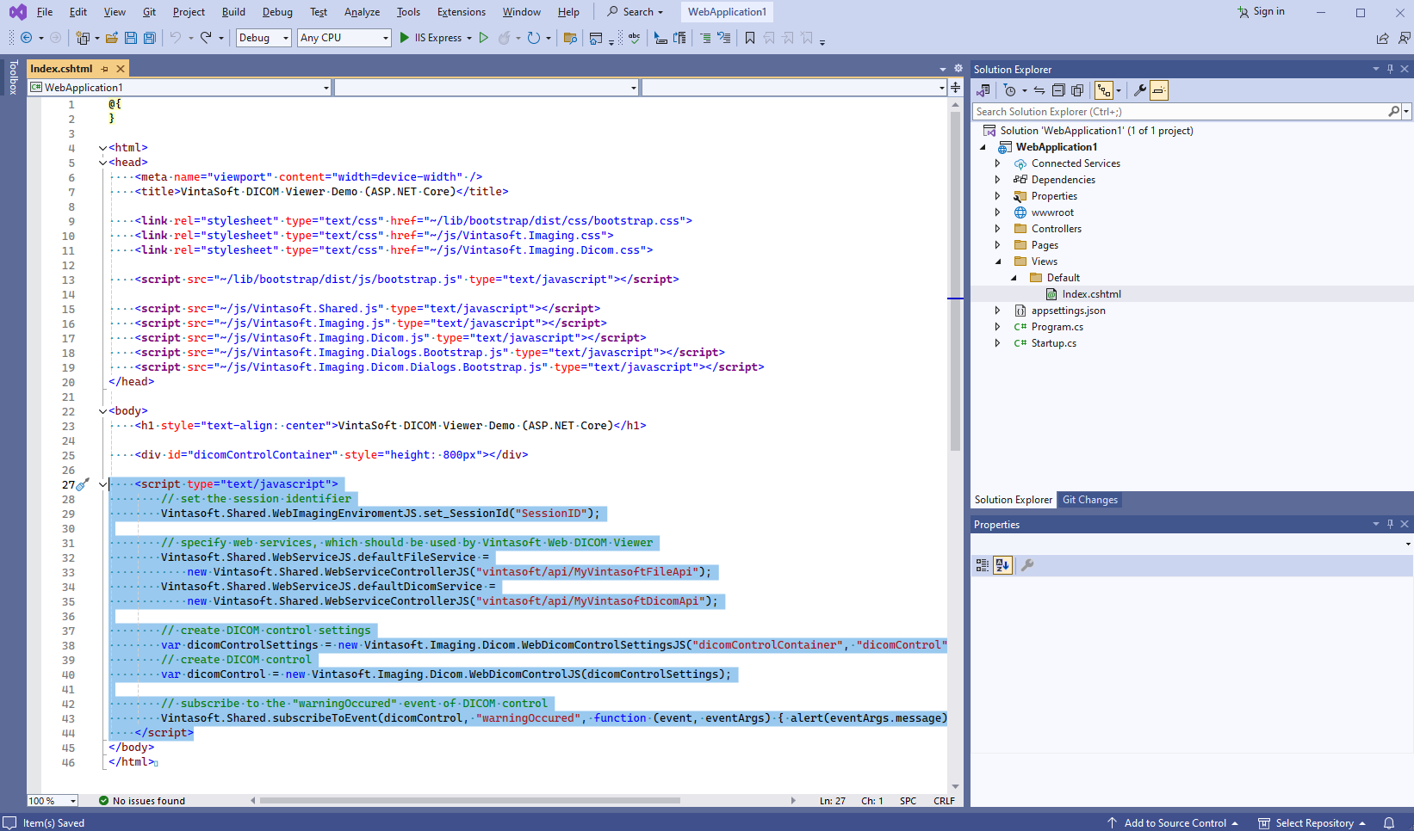
Task: Click Sync with Active Document icon
Action: pos(1039,90)
